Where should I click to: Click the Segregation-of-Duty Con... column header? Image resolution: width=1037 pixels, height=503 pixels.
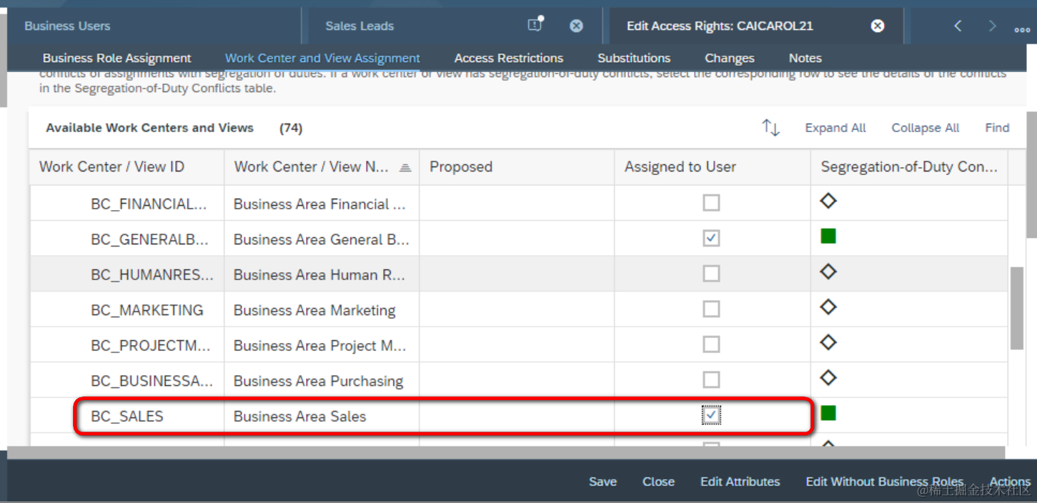(x=909, y=167)
